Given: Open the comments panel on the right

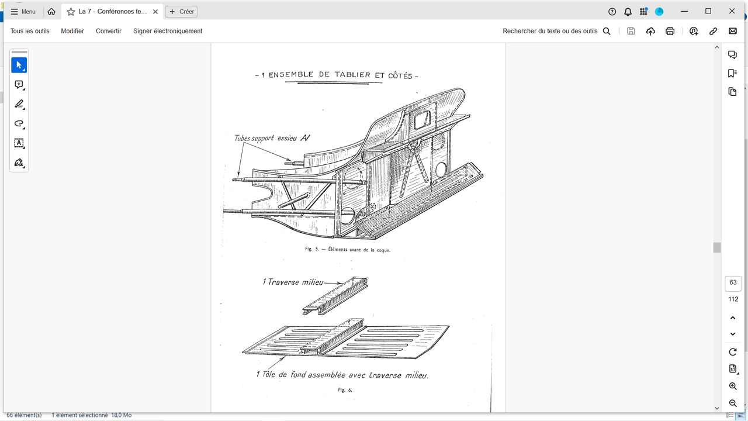Looking at the screenshot, I should [x=732, y=55].
